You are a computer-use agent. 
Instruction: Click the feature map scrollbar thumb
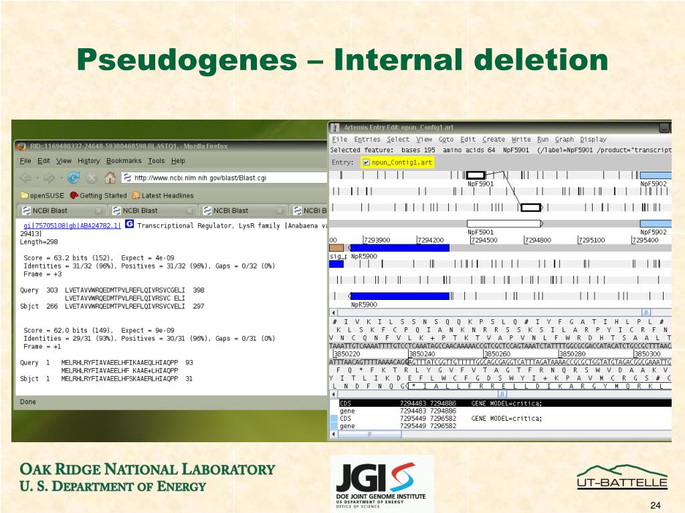click(646, 313)
